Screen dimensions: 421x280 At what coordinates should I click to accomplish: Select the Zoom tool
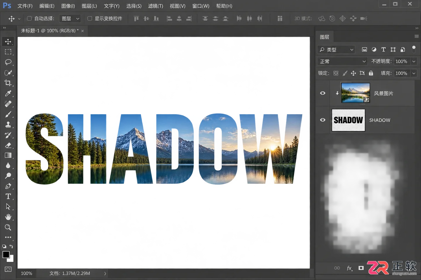[x=8, y=227]
